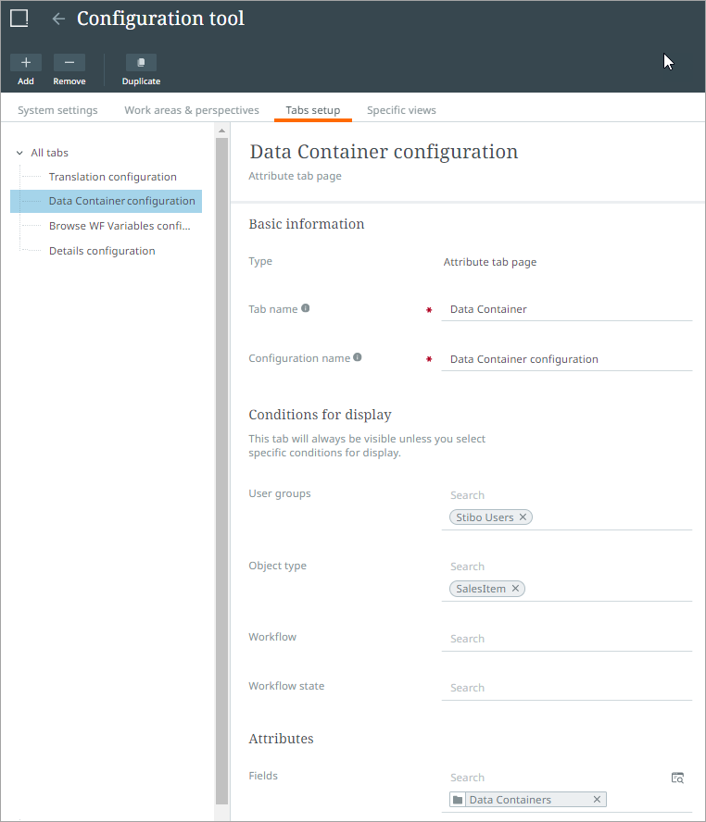Screen dimensions: 706x822
Task: Click the Remove minus icon
Action: coord(69,63)
